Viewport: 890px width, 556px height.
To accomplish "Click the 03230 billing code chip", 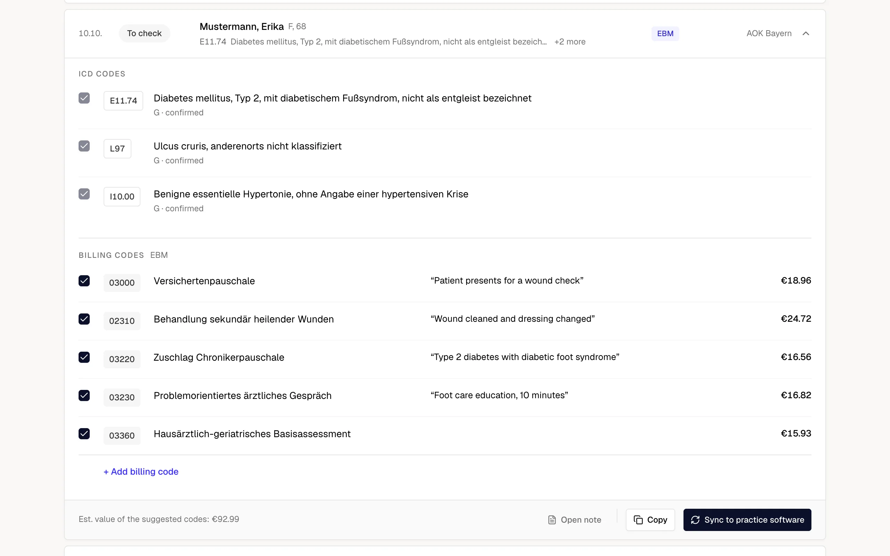I will [122, 397].
